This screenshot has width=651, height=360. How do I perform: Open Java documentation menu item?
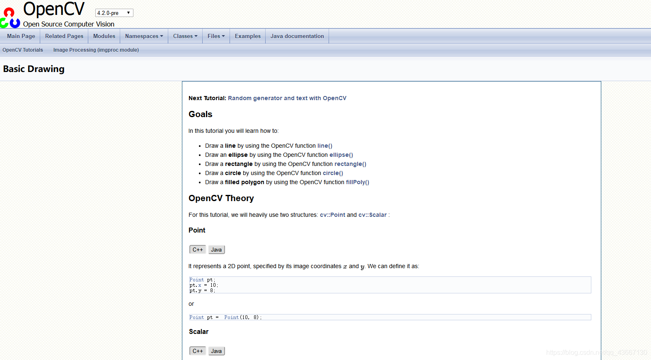(297, 36)
